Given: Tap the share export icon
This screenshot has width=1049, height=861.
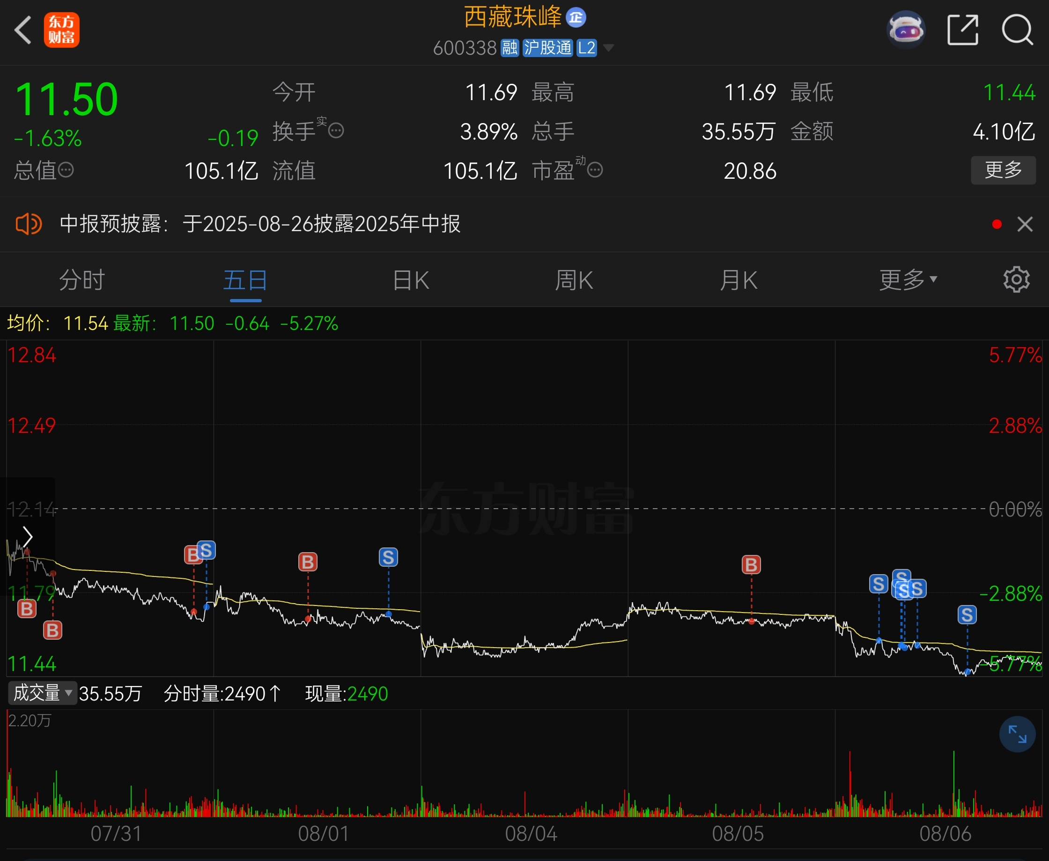Looking at the screenshot, I should tap(963, 30).
